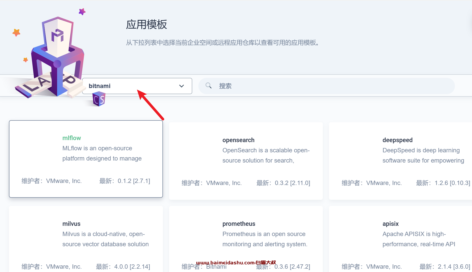This screenshot has width=472, height=272.
Task: Click the mlflow description text
Action: click(102, 153)
